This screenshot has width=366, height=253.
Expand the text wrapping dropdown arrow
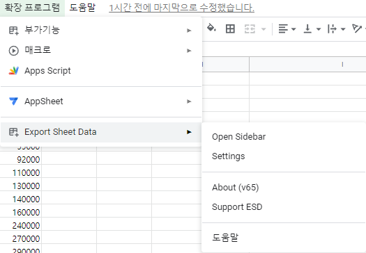click(x=343, y=29)
